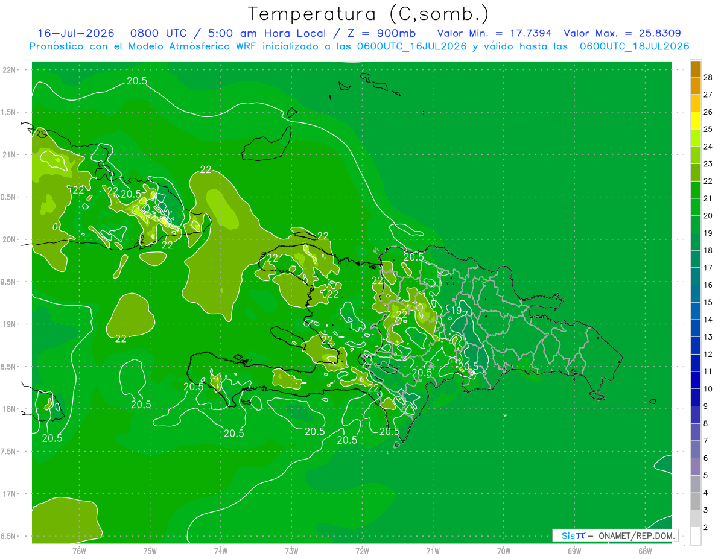Viewport: 724px width, 559px height.
Task: Click the 'ONAMET/REP.DOM.' credit label
Action: (637, 535)
